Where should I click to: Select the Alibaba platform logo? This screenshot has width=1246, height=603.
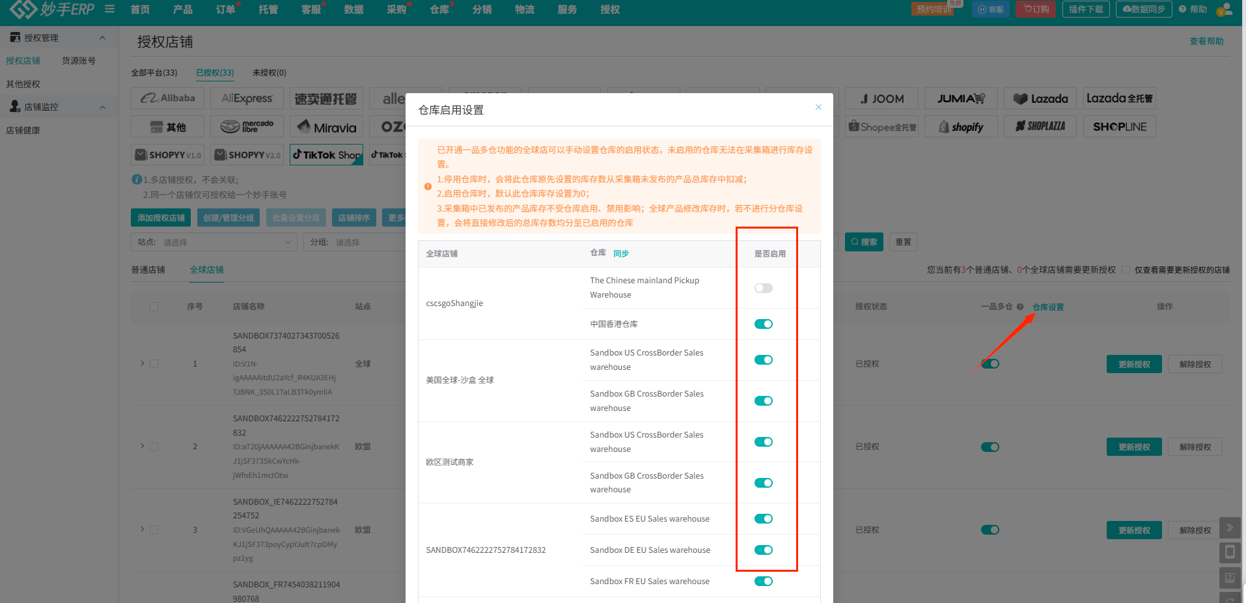pyautogui.click(x=168, y=98)
